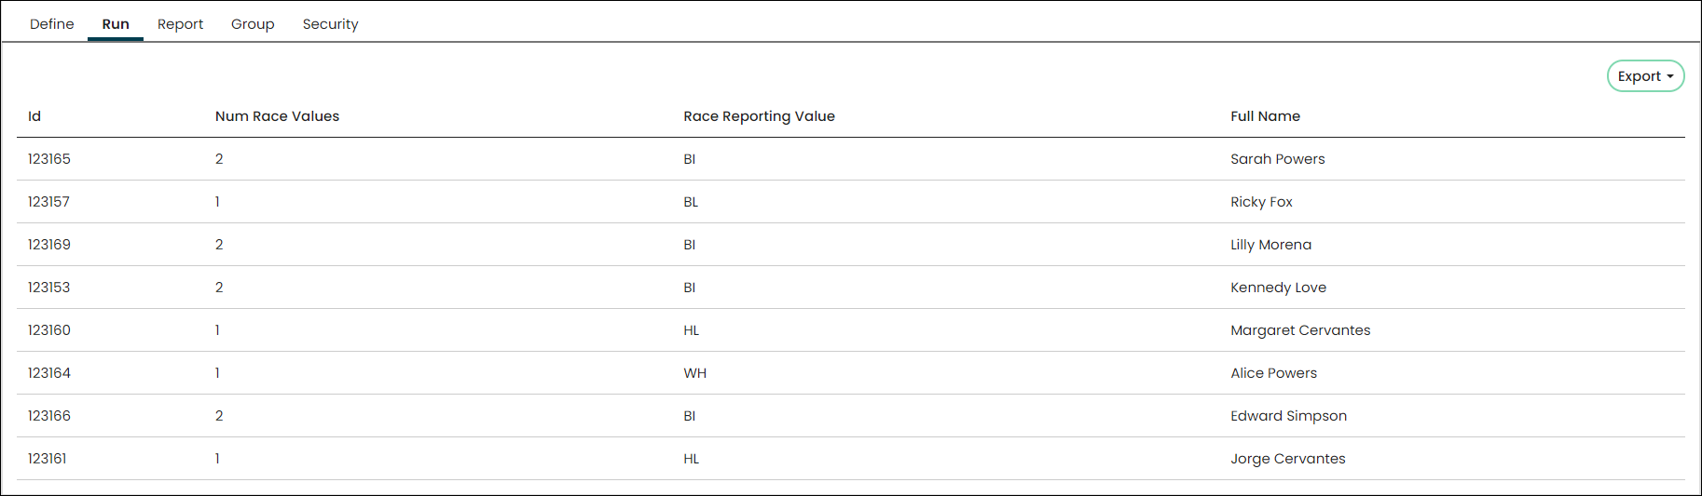Open the Security tab
This screenshot has width=1702, height=496.
coord(330,24)
